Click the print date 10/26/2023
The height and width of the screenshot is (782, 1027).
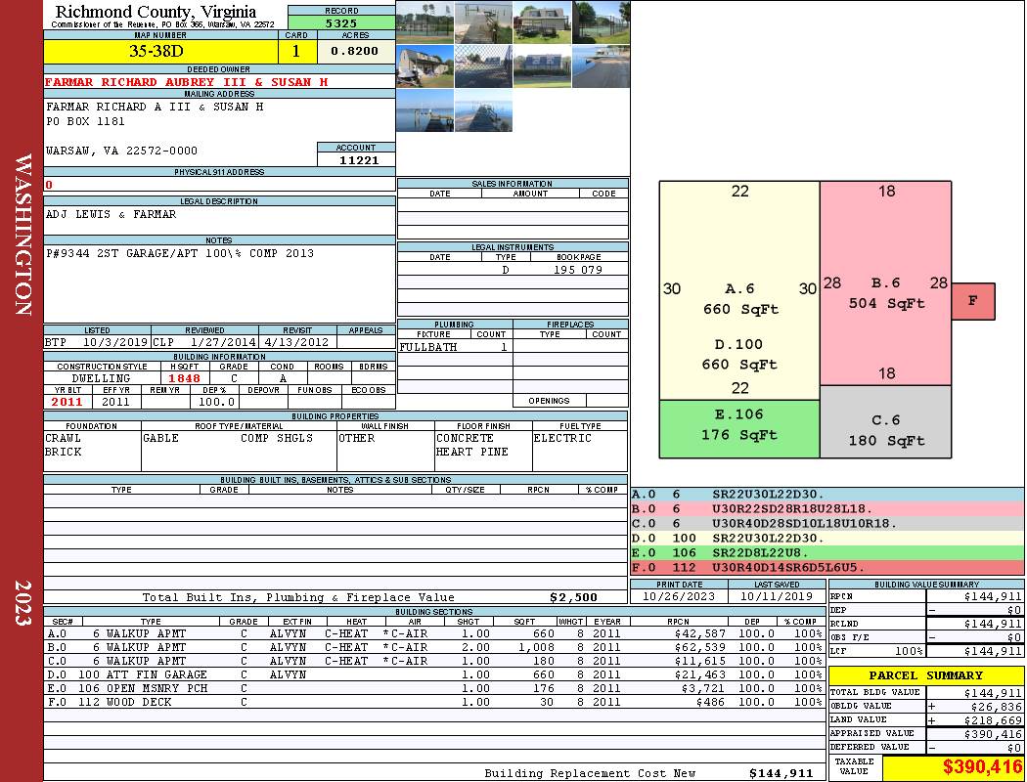679,597
